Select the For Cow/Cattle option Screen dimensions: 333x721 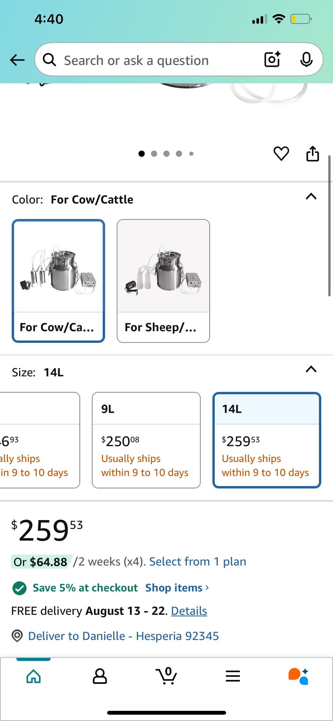[x=58, y=281]
